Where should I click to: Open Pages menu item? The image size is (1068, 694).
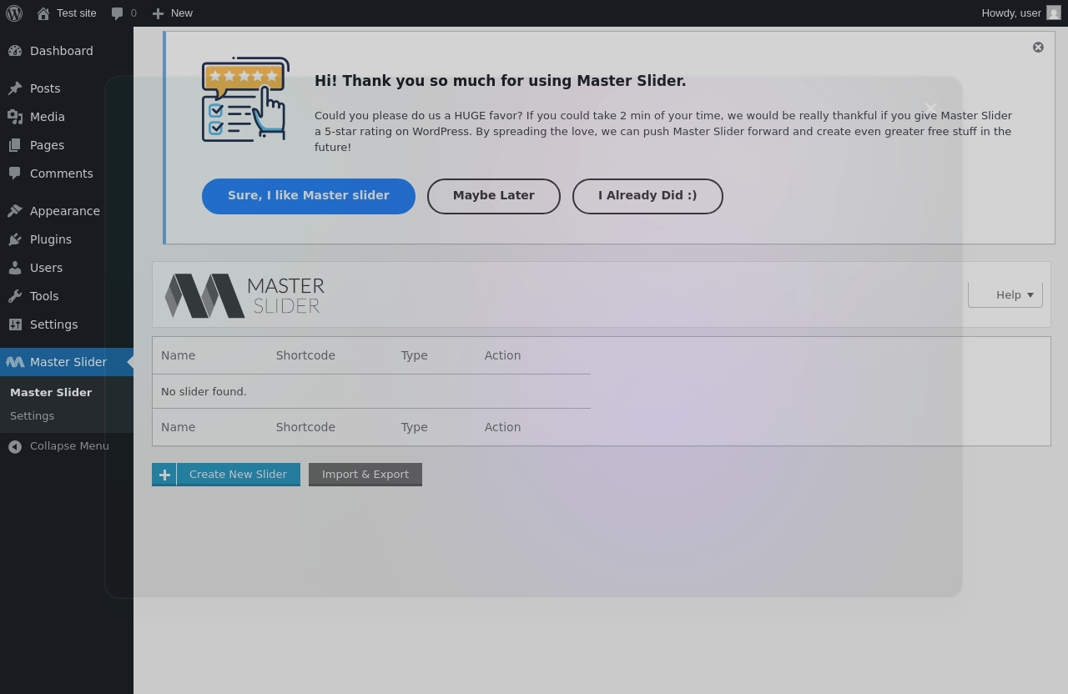(67, 145)
